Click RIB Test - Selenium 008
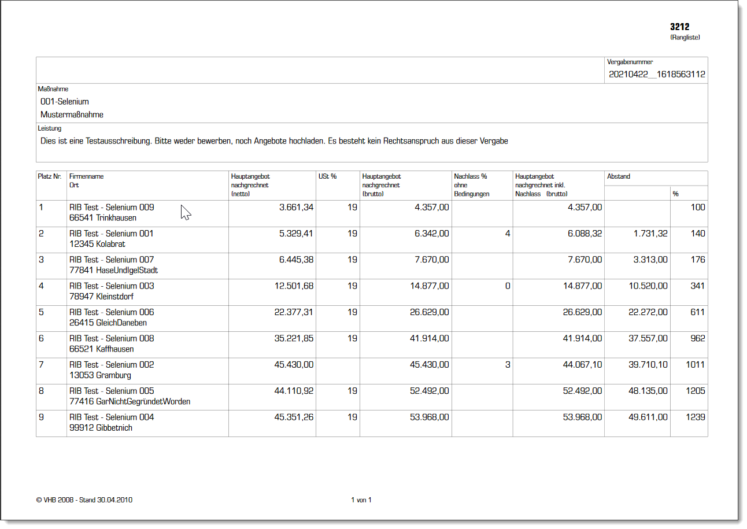The width and height of the screenshot is (747, 529). pyautogui.click(x=112, y=338)
